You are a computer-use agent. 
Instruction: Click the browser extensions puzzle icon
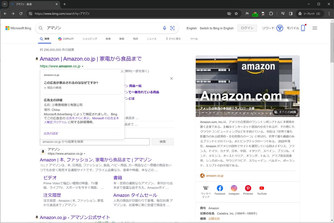click(x=271, y=13)
